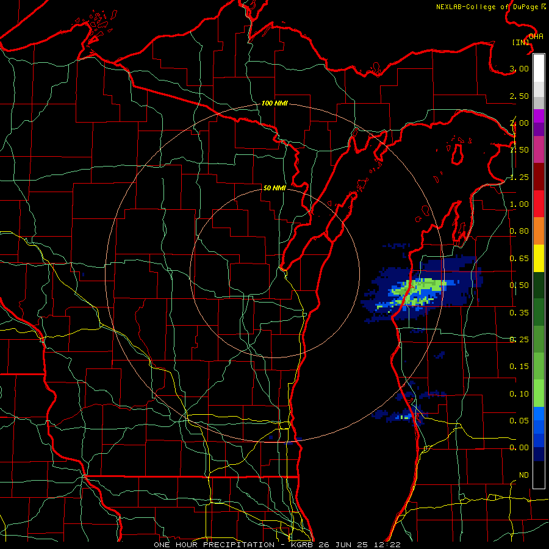The width and height of the screenshot is (549, 549).
Task: Click the 0.35 legend value
Action: [519, 313]
